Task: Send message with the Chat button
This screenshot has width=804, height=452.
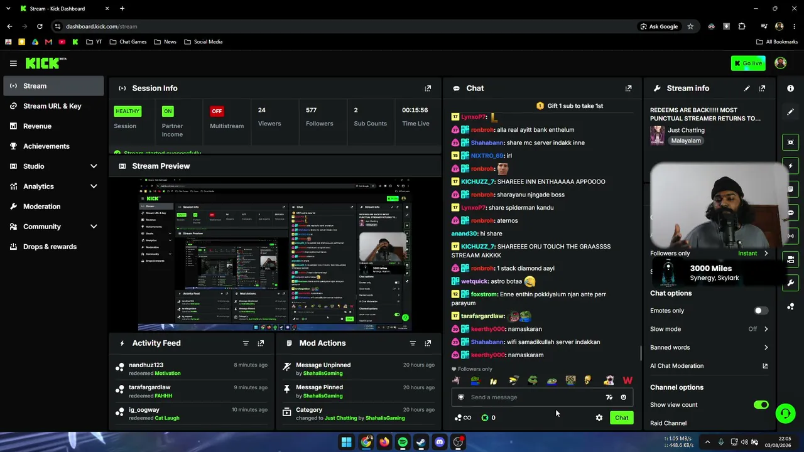Action: 621,418
